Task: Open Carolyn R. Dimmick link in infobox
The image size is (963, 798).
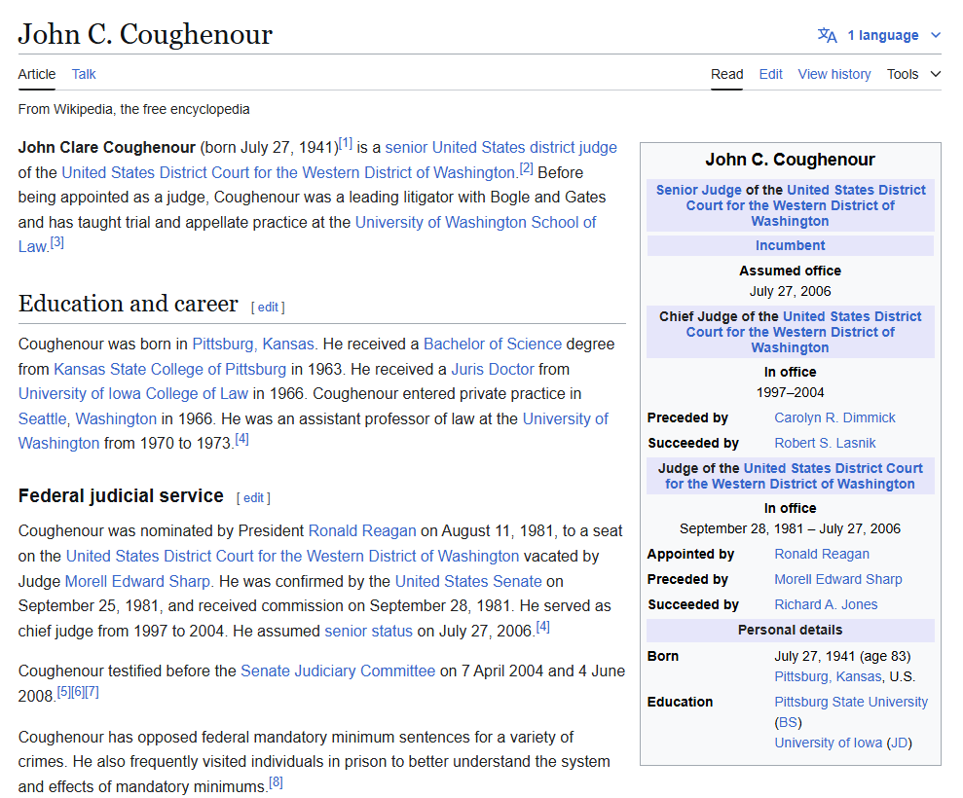Action: 834,418
